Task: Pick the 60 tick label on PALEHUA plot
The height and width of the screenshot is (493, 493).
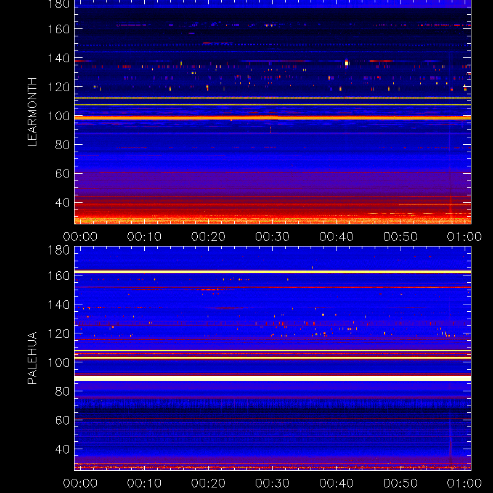Action: [x=62, y=420]
